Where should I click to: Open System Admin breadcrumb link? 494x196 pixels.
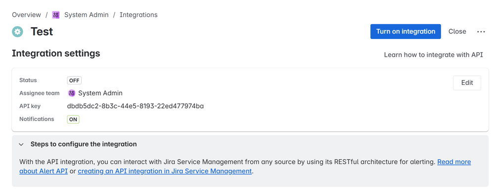(x=87, y=15)
